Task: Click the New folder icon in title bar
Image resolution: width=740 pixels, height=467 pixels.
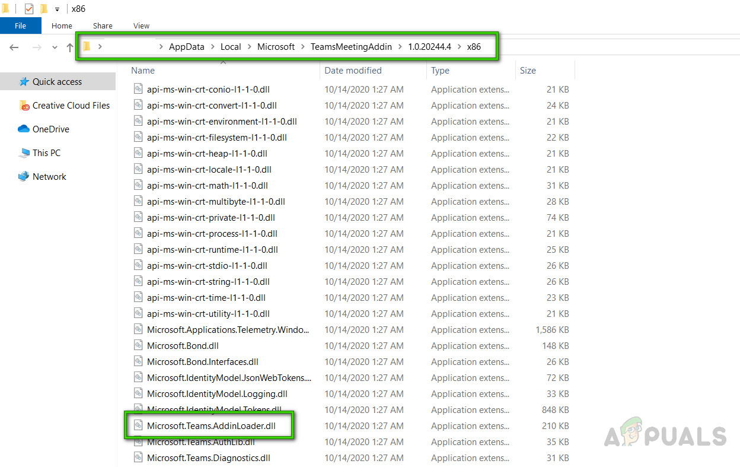Action: coord(44,9)
